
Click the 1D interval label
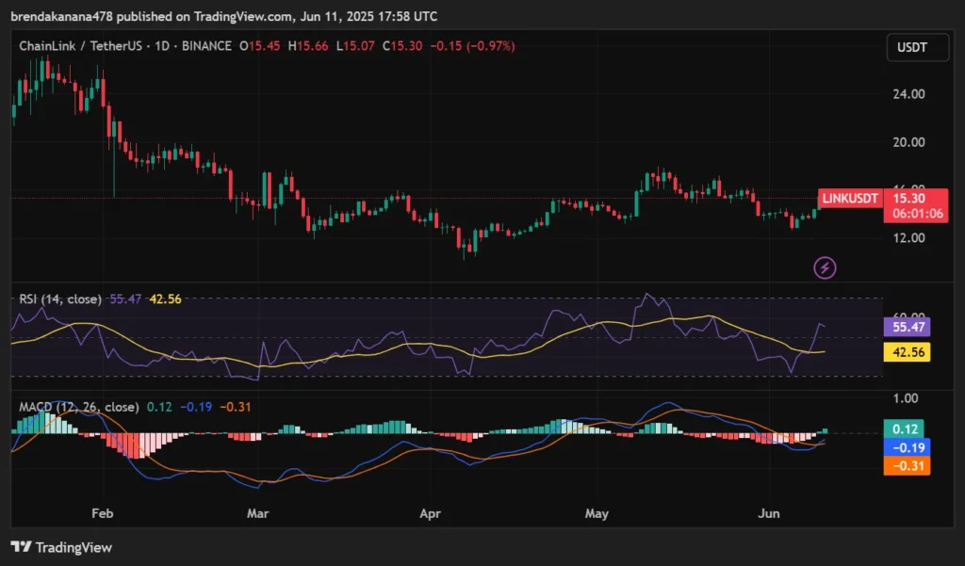162,46
